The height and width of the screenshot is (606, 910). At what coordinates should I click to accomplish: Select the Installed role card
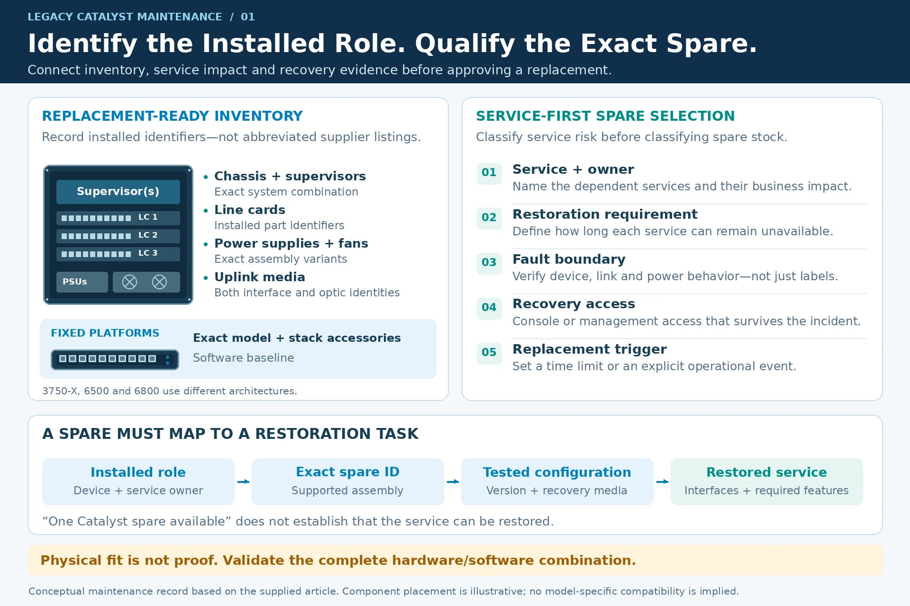coord(138,481)
